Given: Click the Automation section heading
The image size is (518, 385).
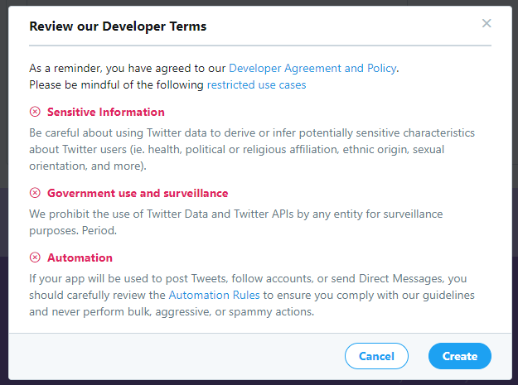Looking at the screenshot, I should click(80, 257).
